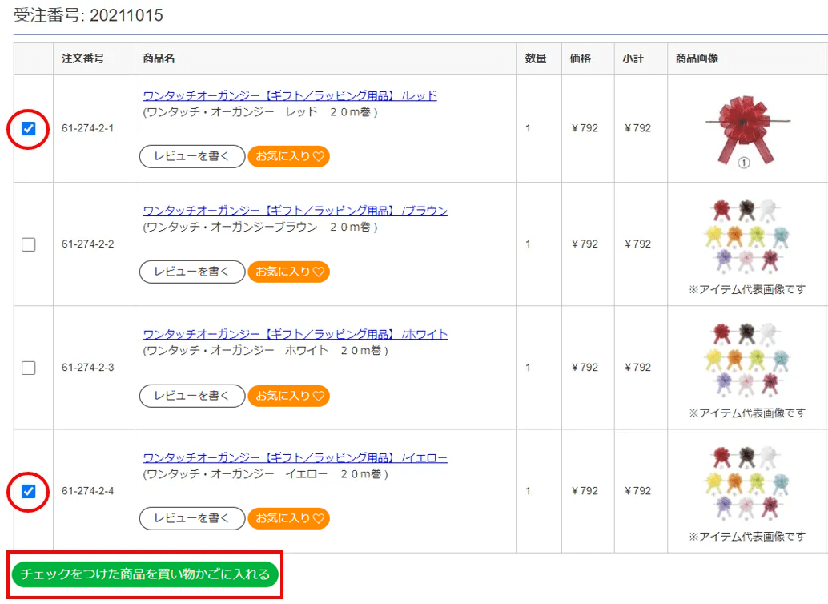Add ブラウン item to favorites with お気に入り

[x=289, y=272]
